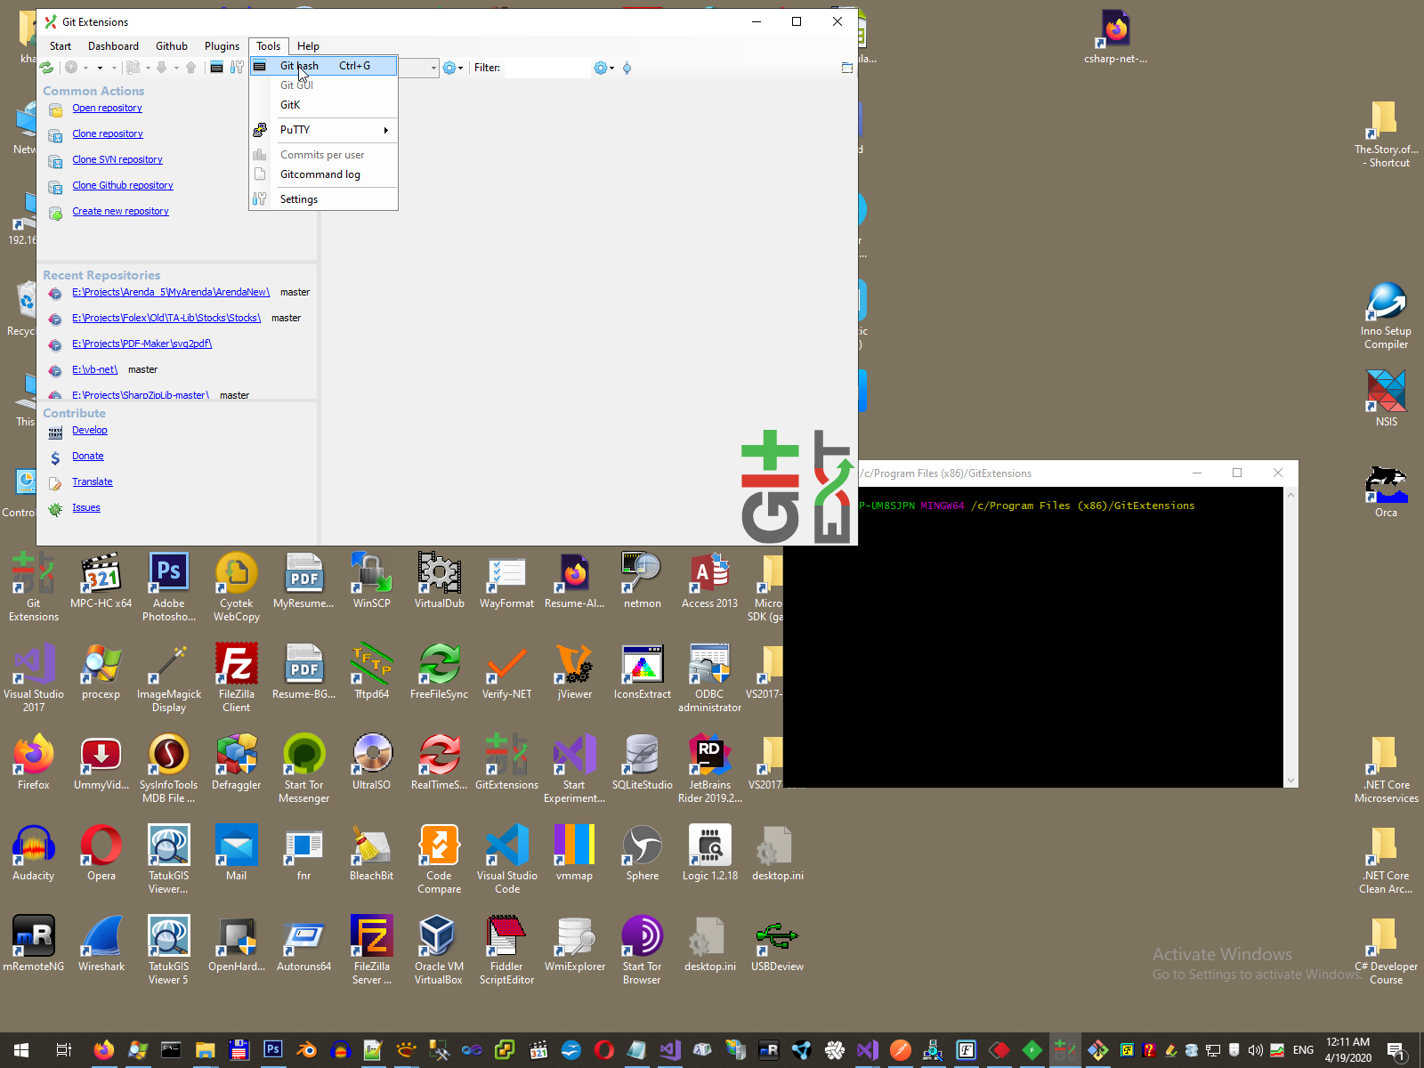
Task: Open the WinSCP desktop icon
Action: click(x=372, y=579)
